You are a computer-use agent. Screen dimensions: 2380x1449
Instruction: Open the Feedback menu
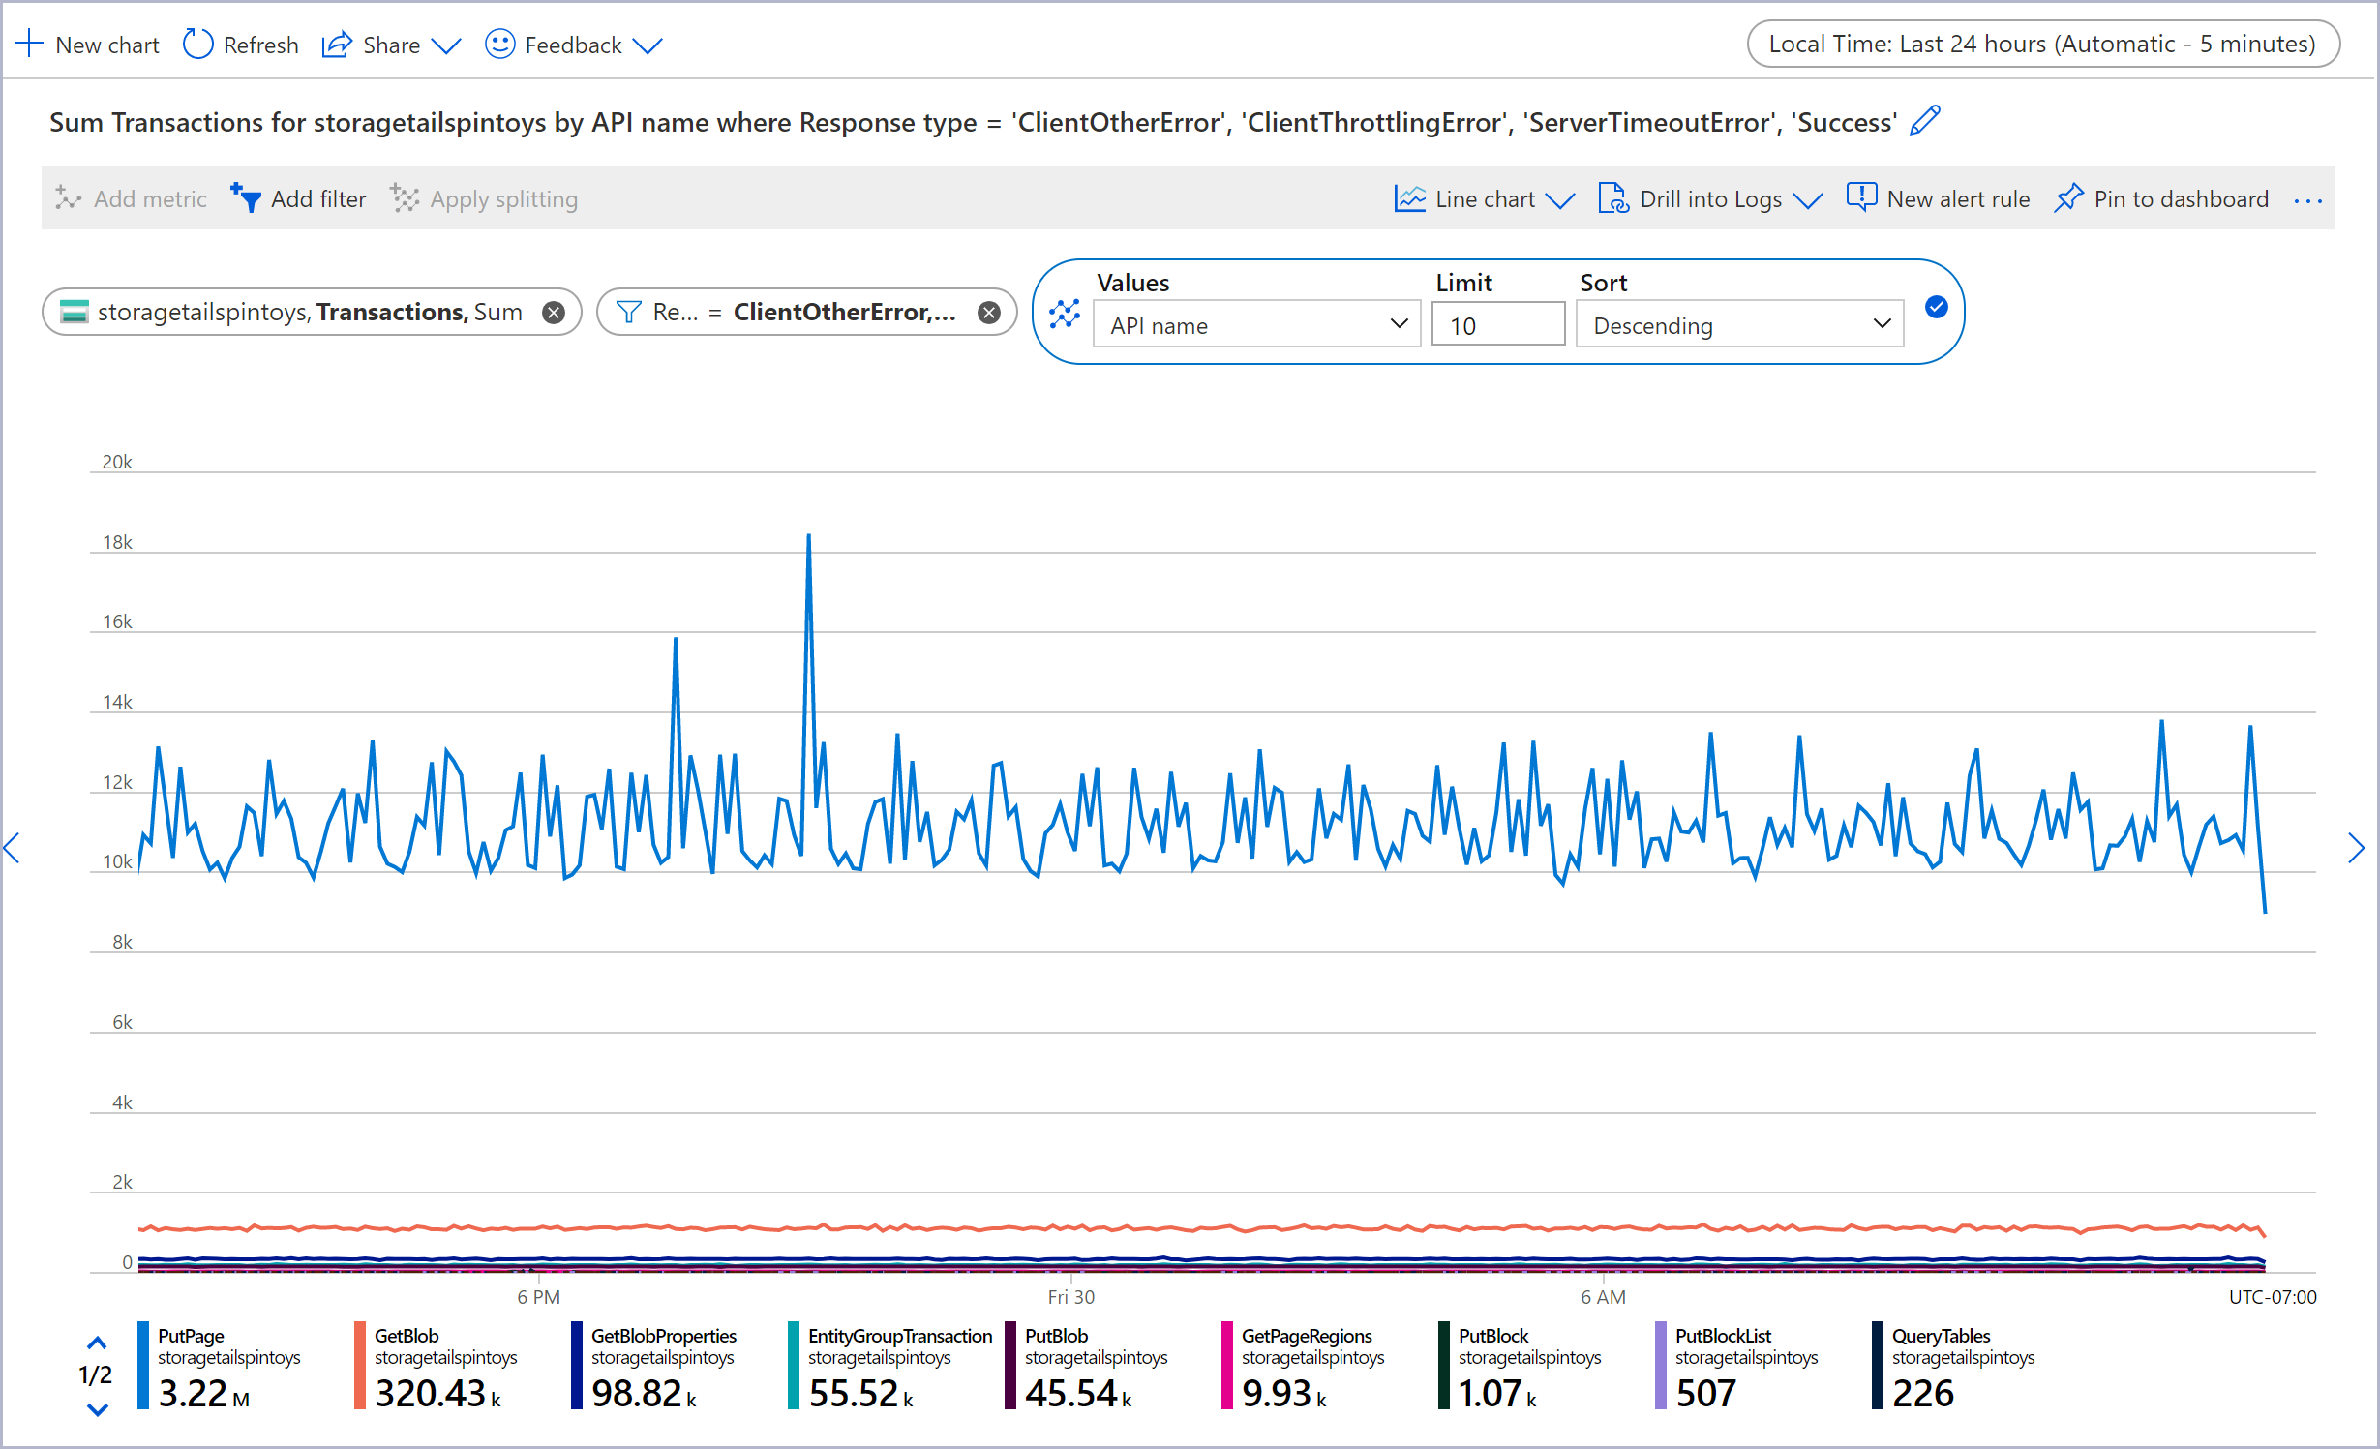point(574,45)
